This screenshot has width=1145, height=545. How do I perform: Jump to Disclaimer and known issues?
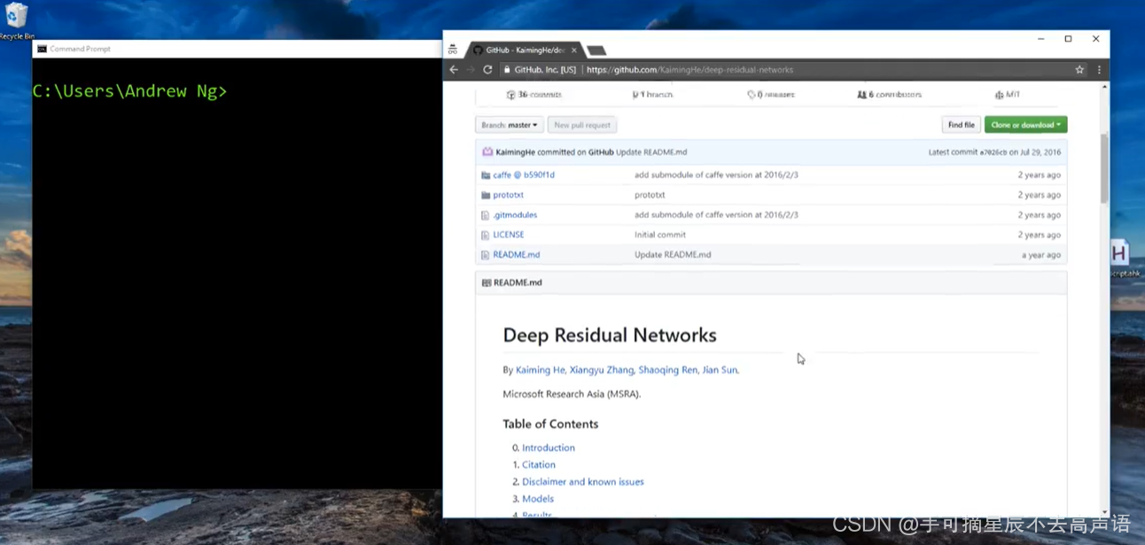tap(583, 482)
